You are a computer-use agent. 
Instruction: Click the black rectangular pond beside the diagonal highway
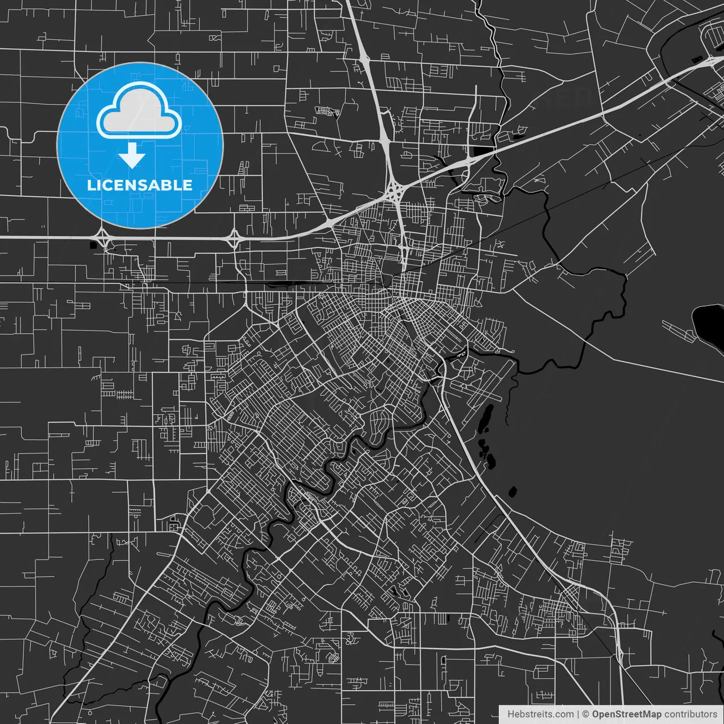482,151
